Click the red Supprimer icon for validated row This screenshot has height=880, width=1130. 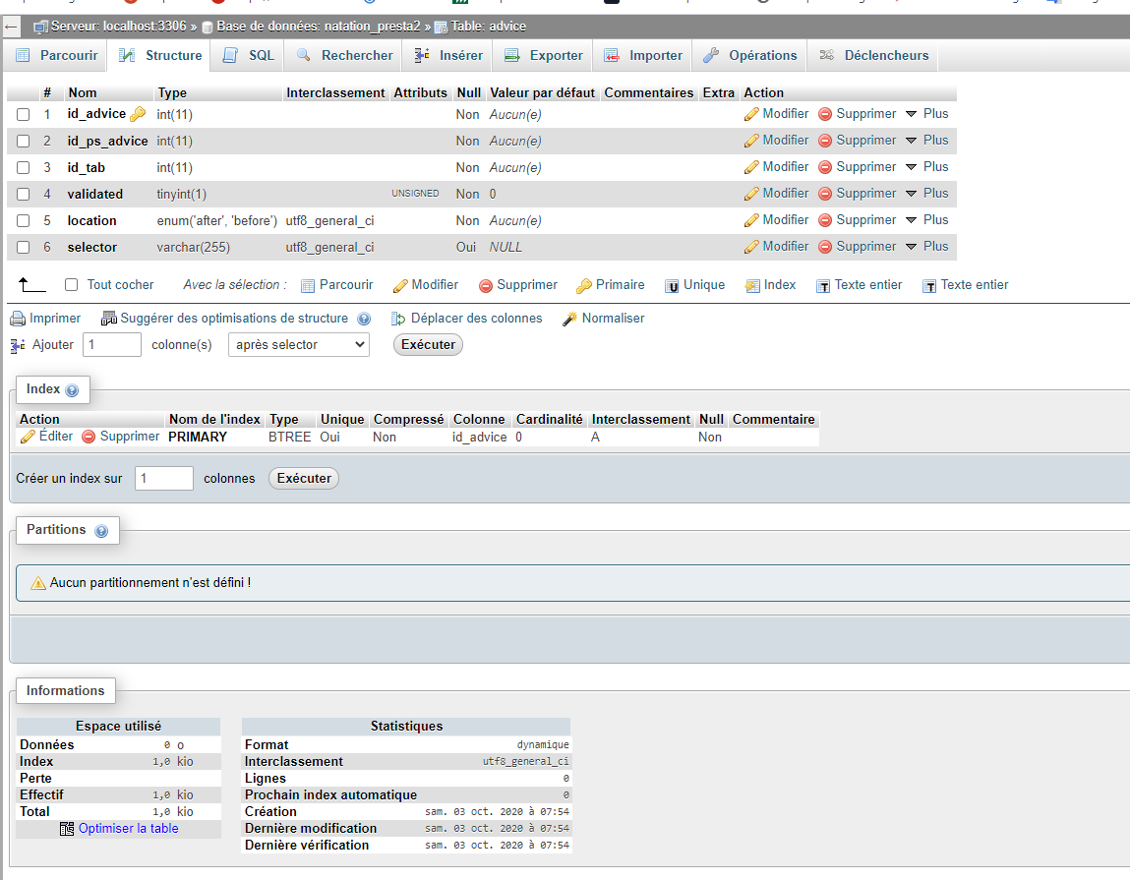pos(825,194)
